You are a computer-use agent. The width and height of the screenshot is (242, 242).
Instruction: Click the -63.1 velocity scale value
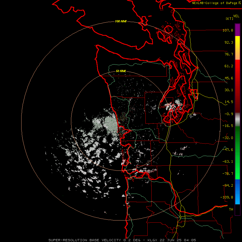[228, 162]
